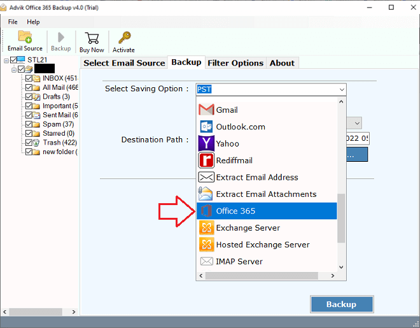This screenshot has width=420, height=328.
Task: Click the Drafts folder icon
Action: pos(36,97)
